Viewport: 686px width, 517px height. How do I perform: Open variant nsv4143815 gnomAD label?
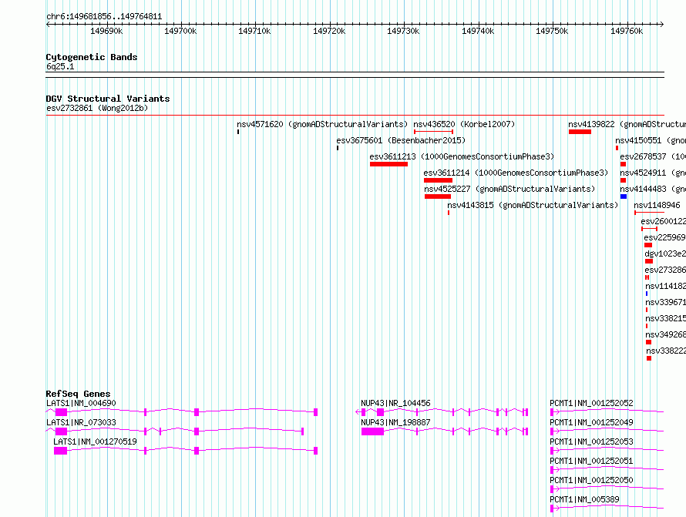533,205
